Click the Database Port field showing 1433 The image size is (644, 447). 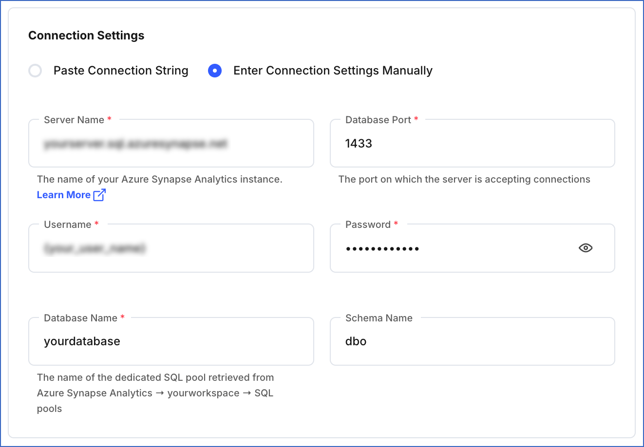(x=472, y=143)
